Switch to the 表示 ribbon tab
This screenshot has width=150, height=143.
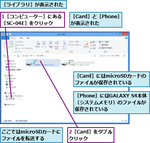click(28, 38)
